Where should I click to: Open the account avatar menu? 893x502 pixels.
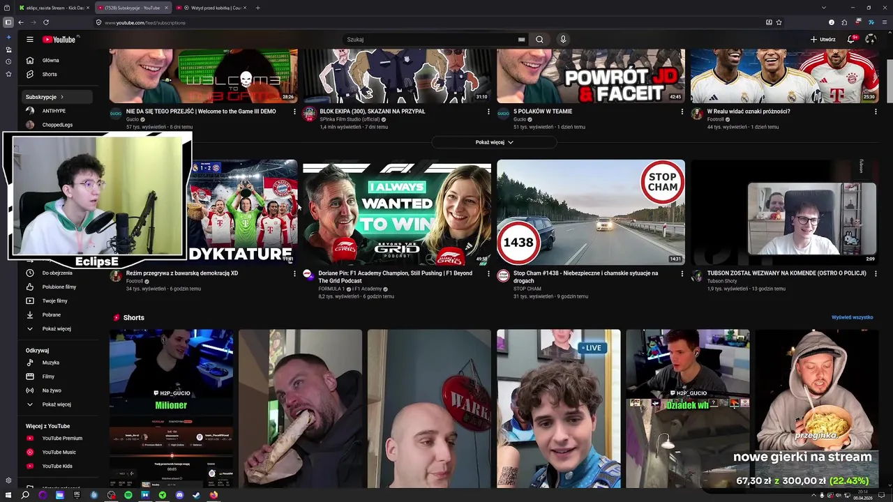[x=871, y=40]
